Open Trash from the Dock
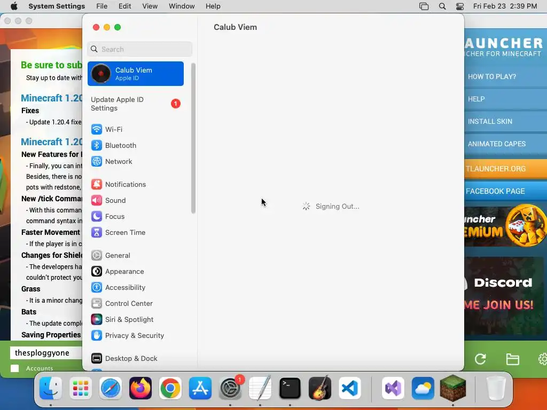Screen dimensions: 547x410 496,388
